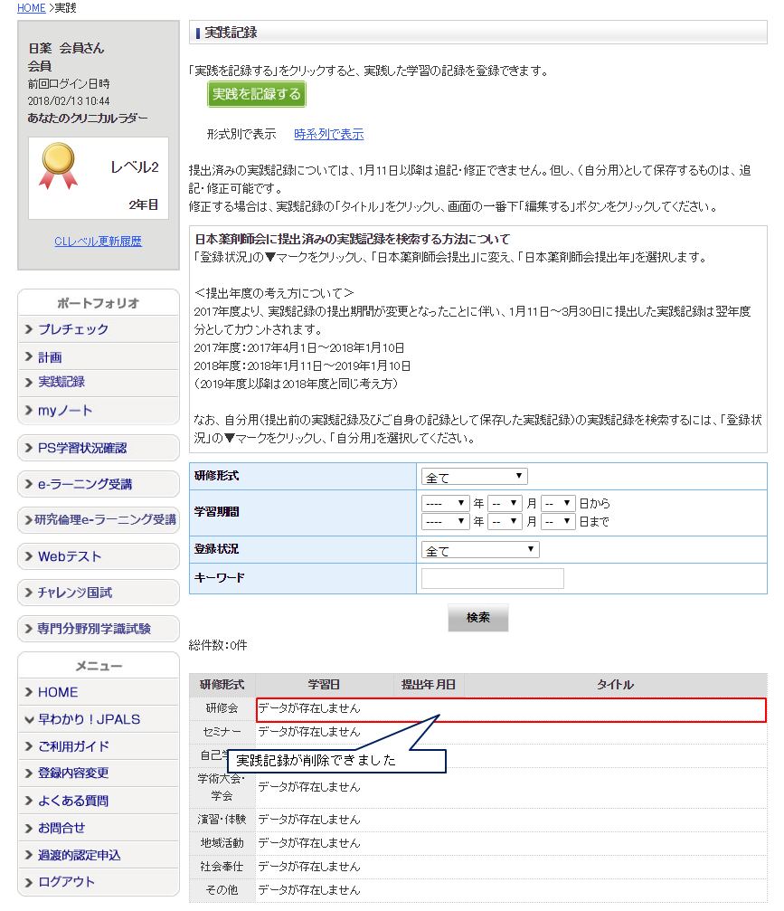This screenshot has width=784, height=911.
Task: Click the 研修会 row label
Action: coord(222,708)
